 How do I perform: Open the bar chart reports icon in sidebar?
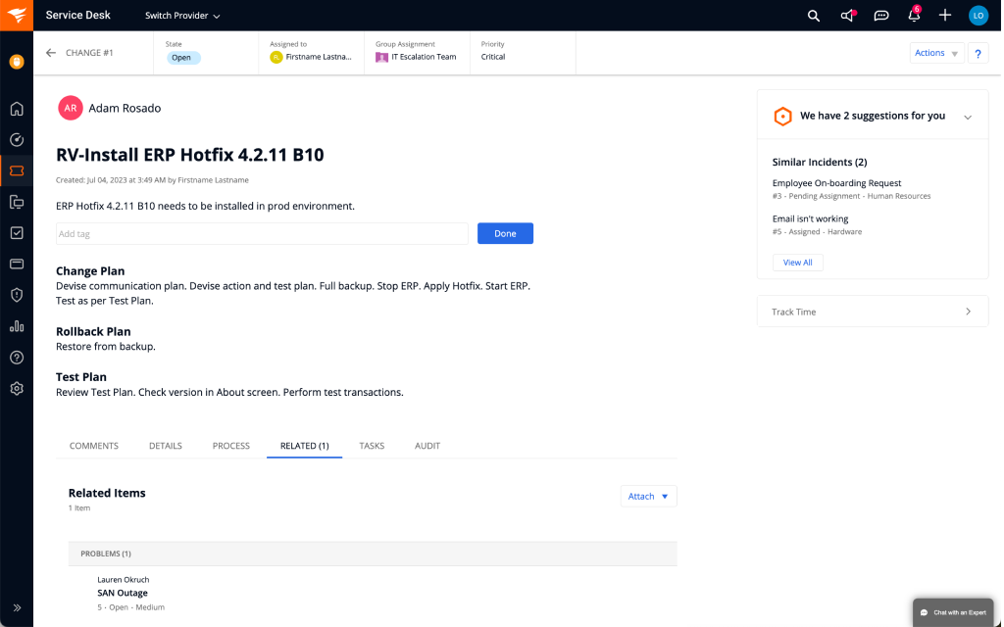pos(17,326)
